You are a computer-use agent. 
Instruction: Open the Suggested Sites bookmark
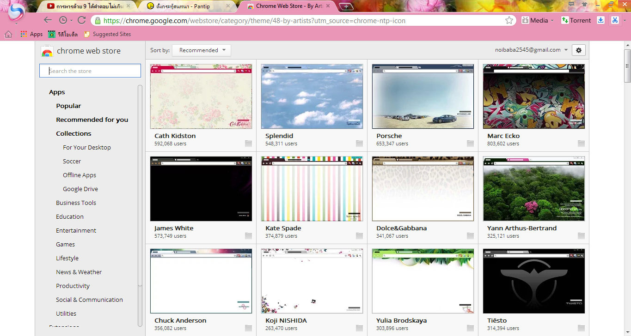click(107, 34)
